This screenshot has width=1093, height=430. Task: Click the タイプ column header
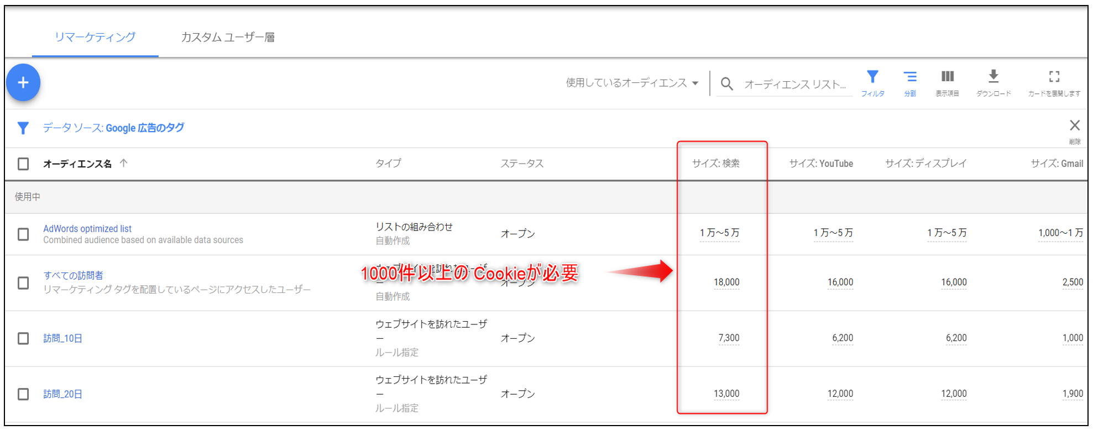coord(388,164)
